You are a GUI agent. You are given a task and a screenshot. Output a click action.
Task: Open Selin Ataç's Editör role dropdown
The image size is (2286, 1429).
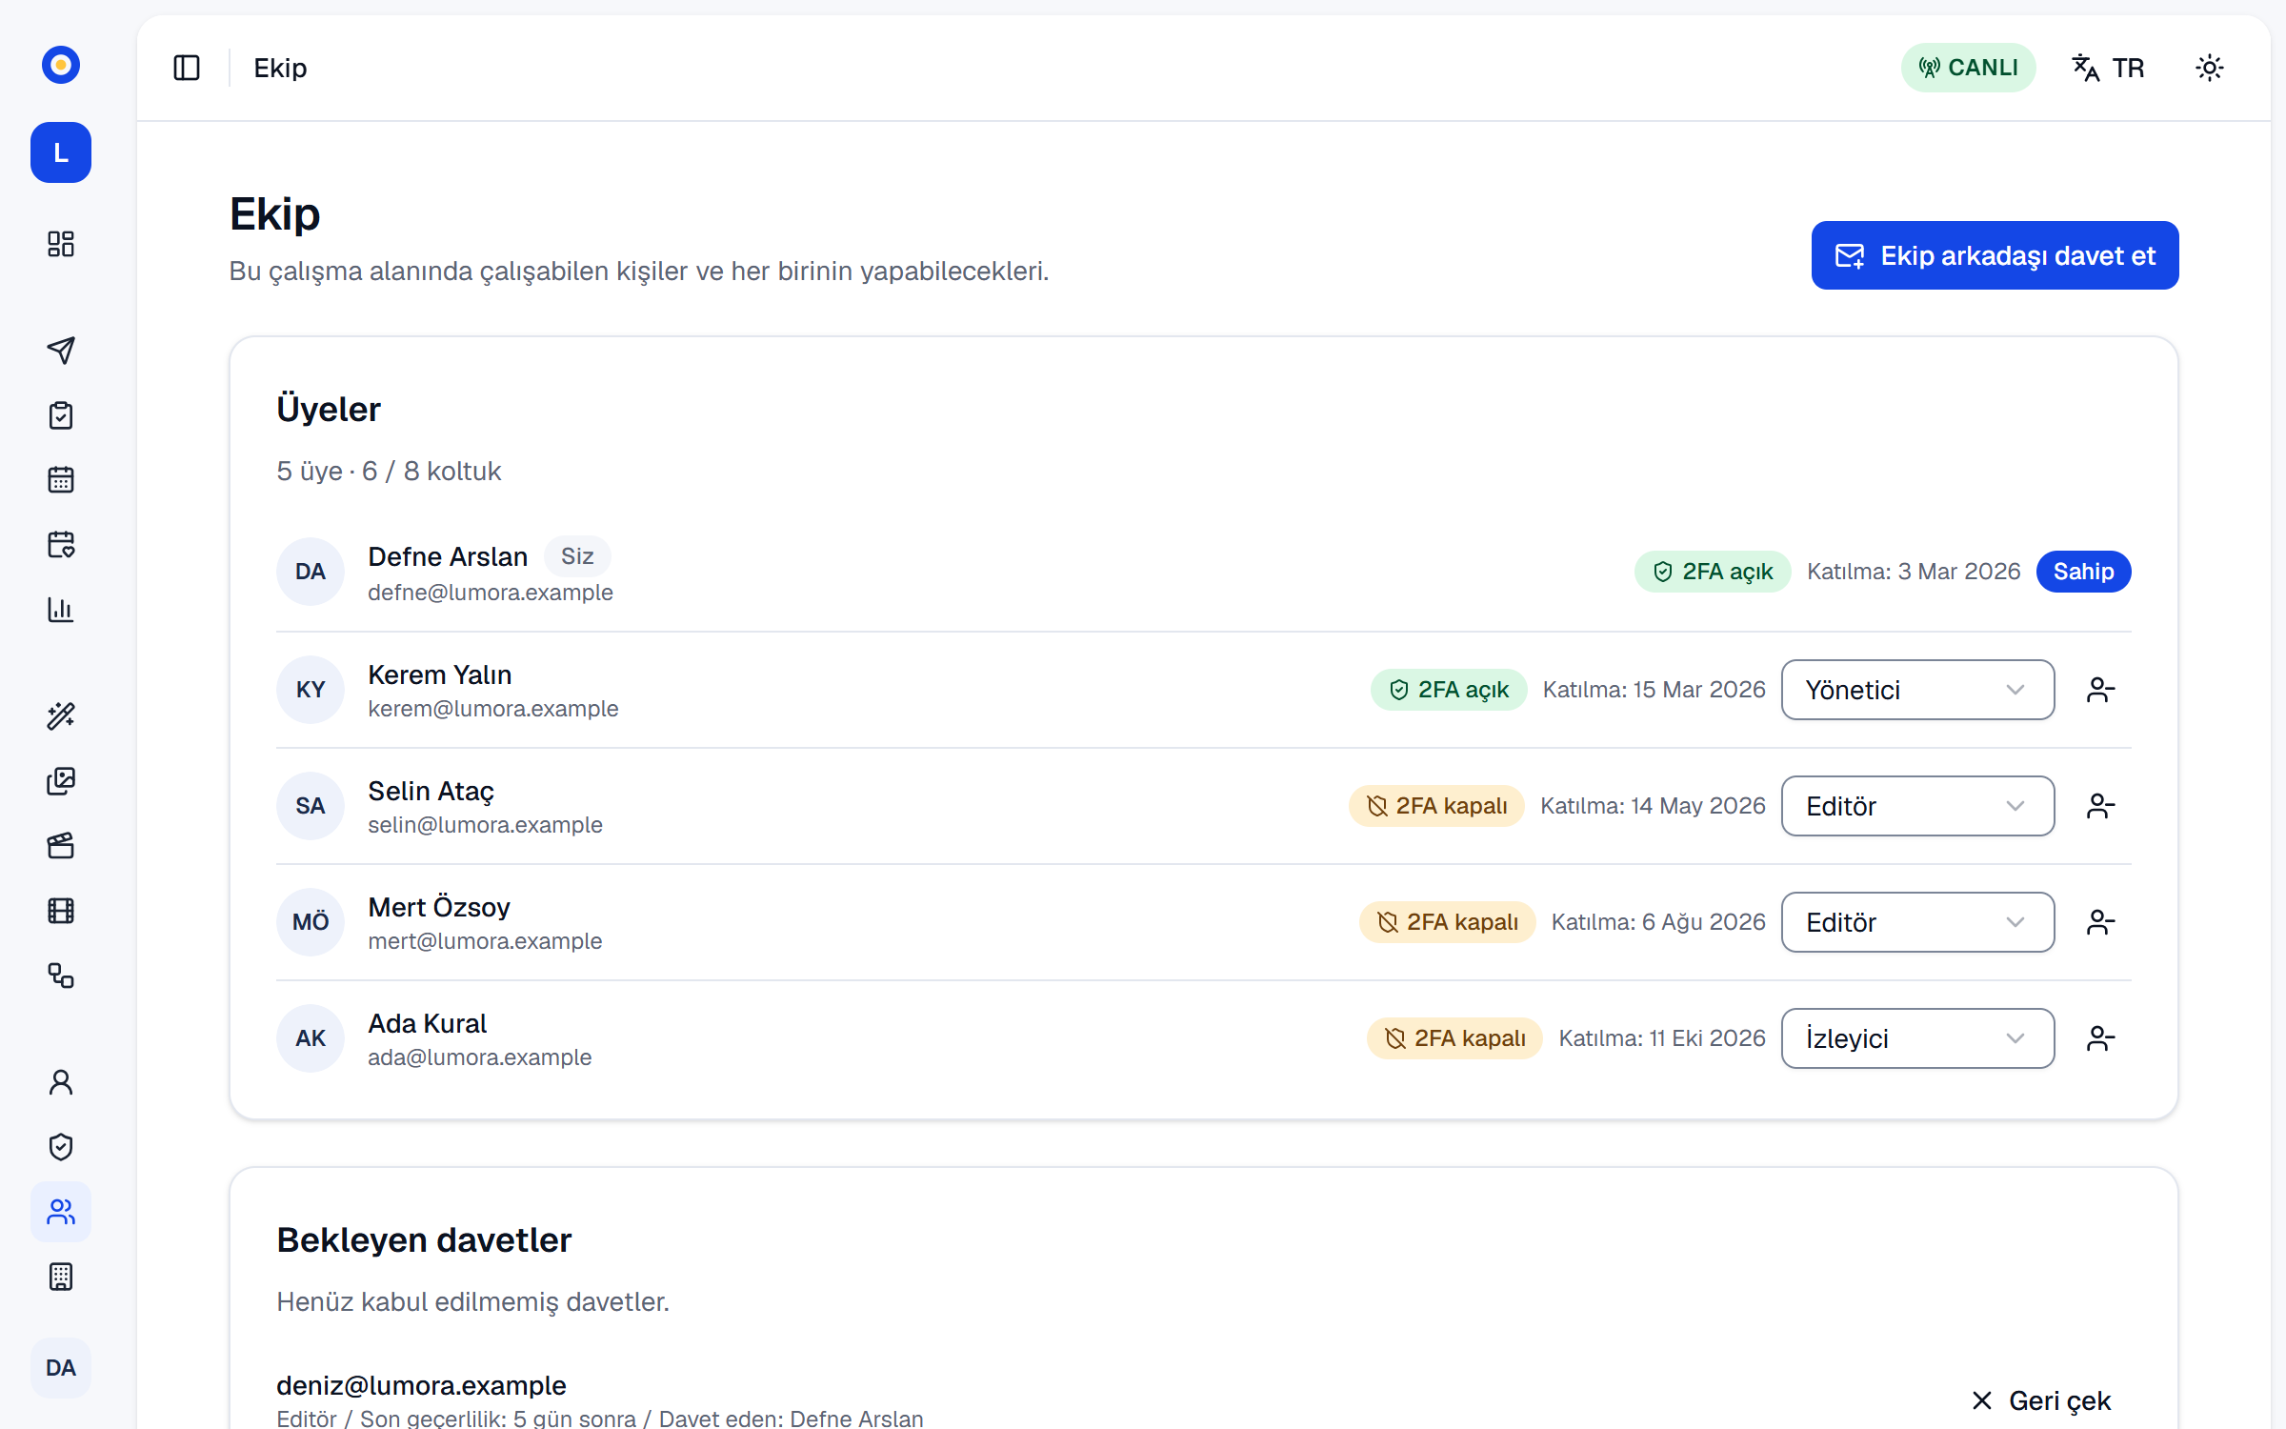coord(1917,806)
